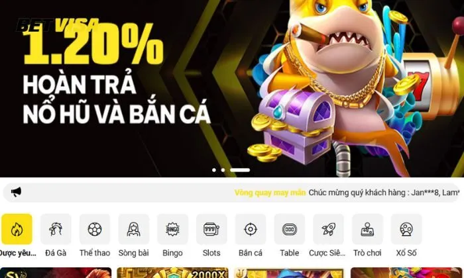This screenshot has width=464, height=278.
Task: Go to first banner slide dot
Action: (x=214, y=170)
